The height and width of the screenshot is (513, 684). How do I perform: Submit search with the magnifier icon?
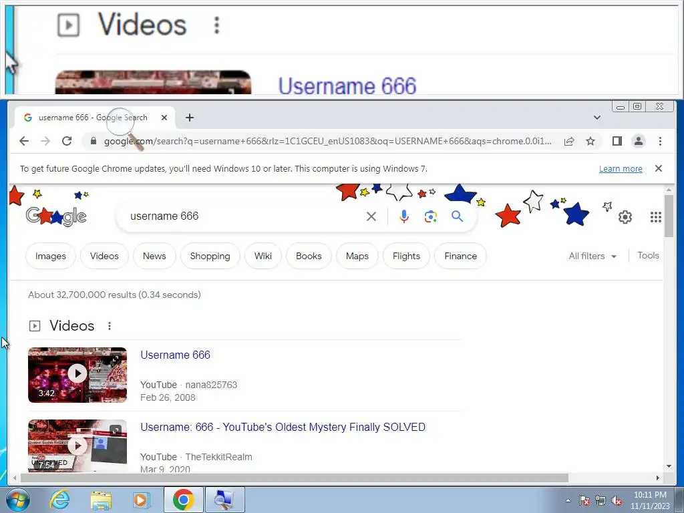457,216
